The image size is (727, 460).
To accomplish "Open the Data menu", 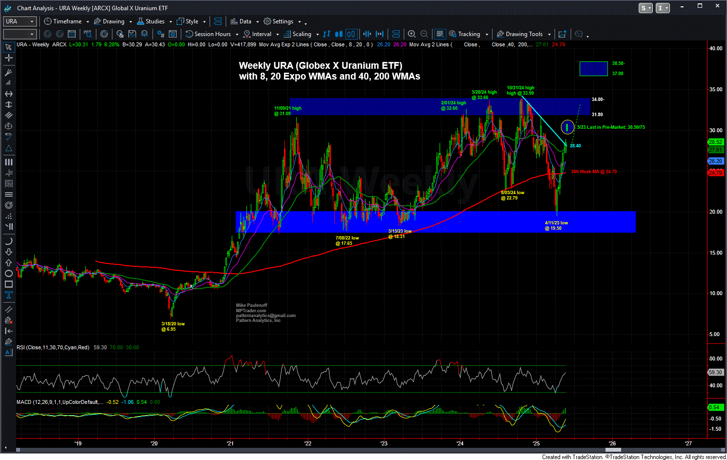I will tap(241, 21).
